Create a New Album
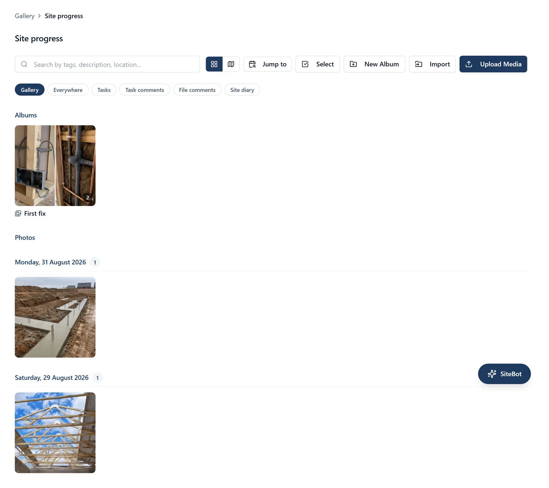The image size is (549, 488). 374,64
